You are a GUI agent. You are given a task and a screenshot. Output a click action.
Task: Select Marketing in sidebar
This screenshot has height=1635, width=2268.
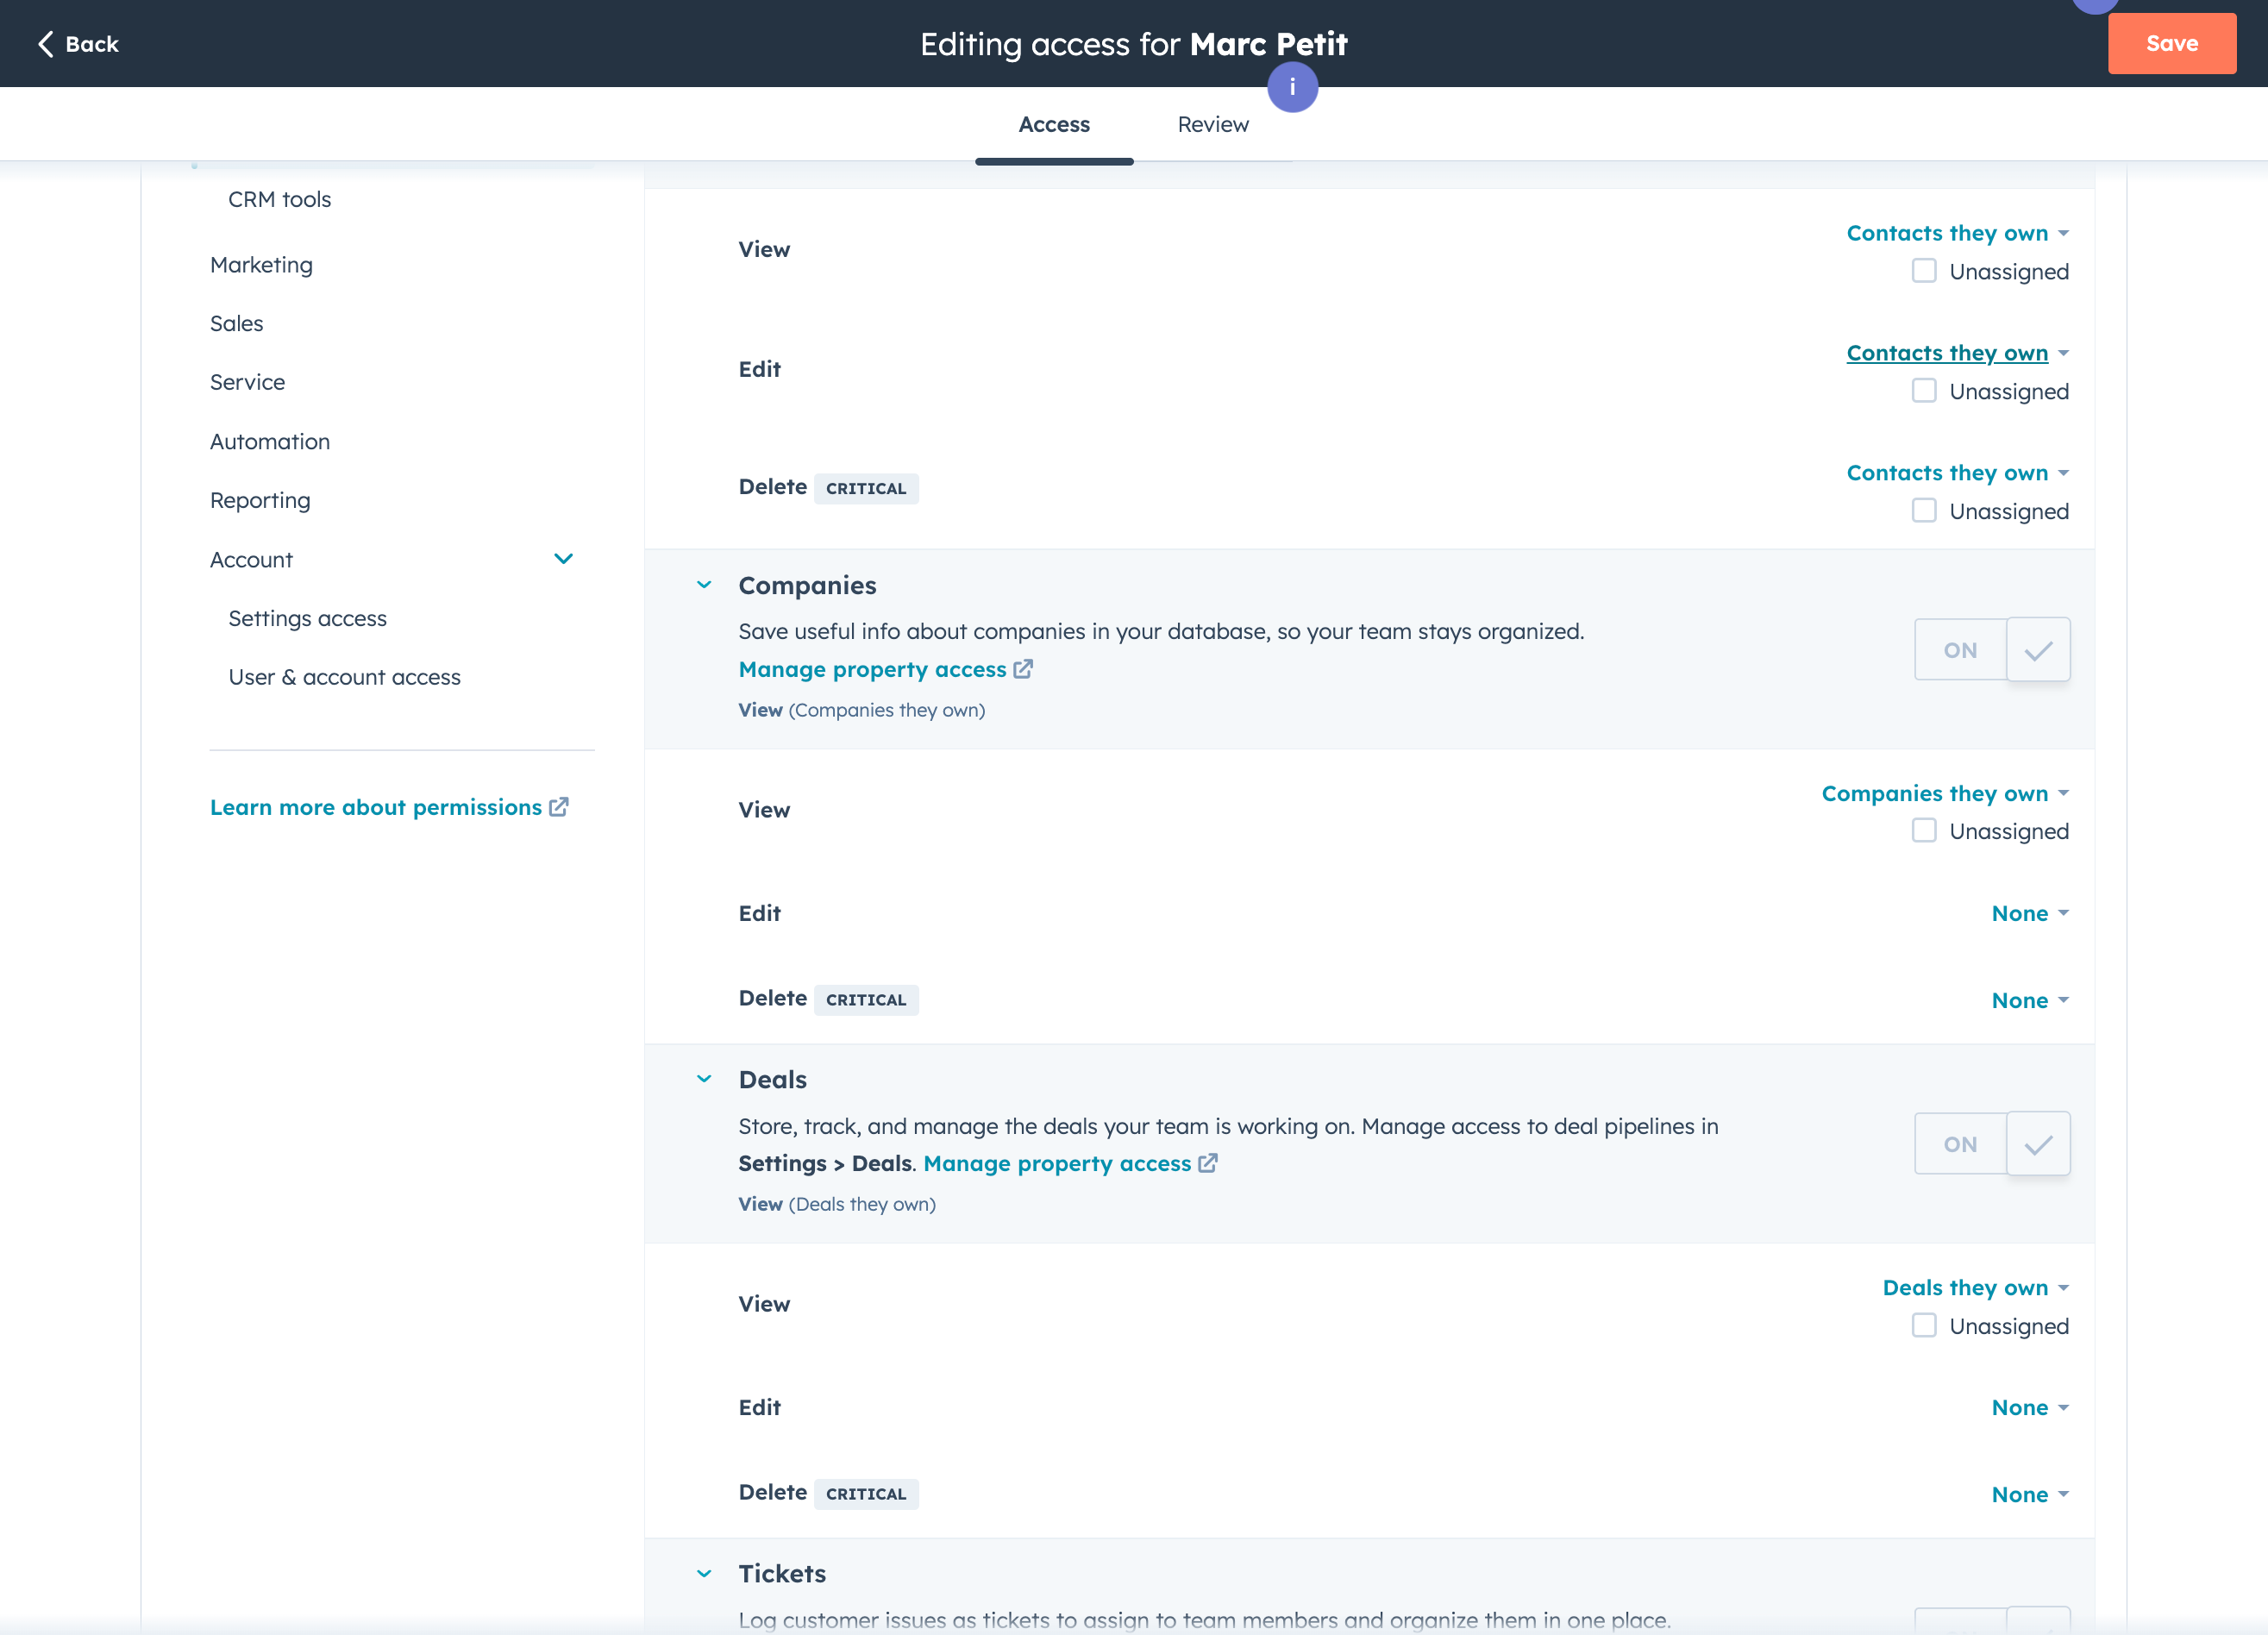(x=261, y=265)
